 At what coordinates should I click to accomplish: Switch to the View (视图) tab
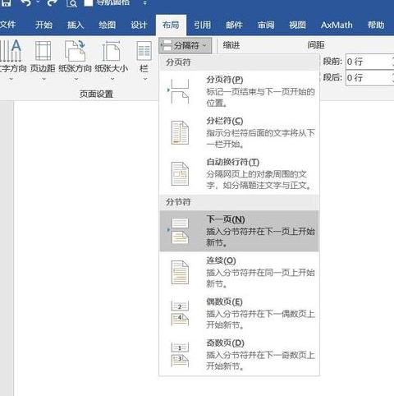(x=297, y=25)
